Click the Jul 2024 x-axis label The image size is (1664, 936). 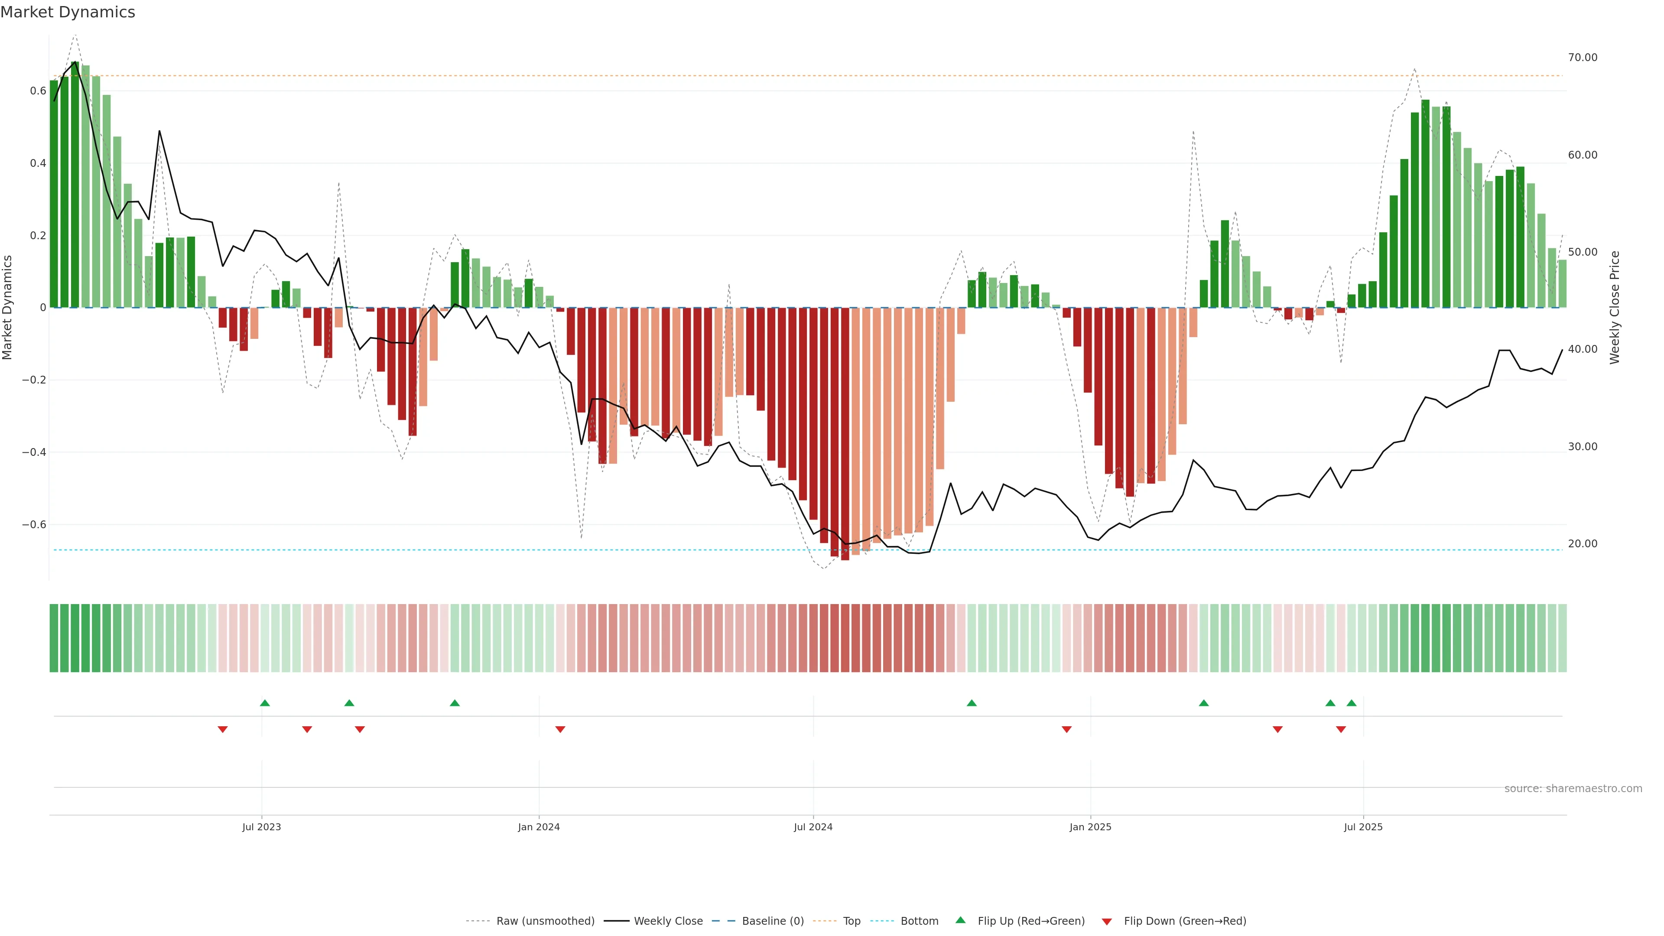(x=812, y=827)
